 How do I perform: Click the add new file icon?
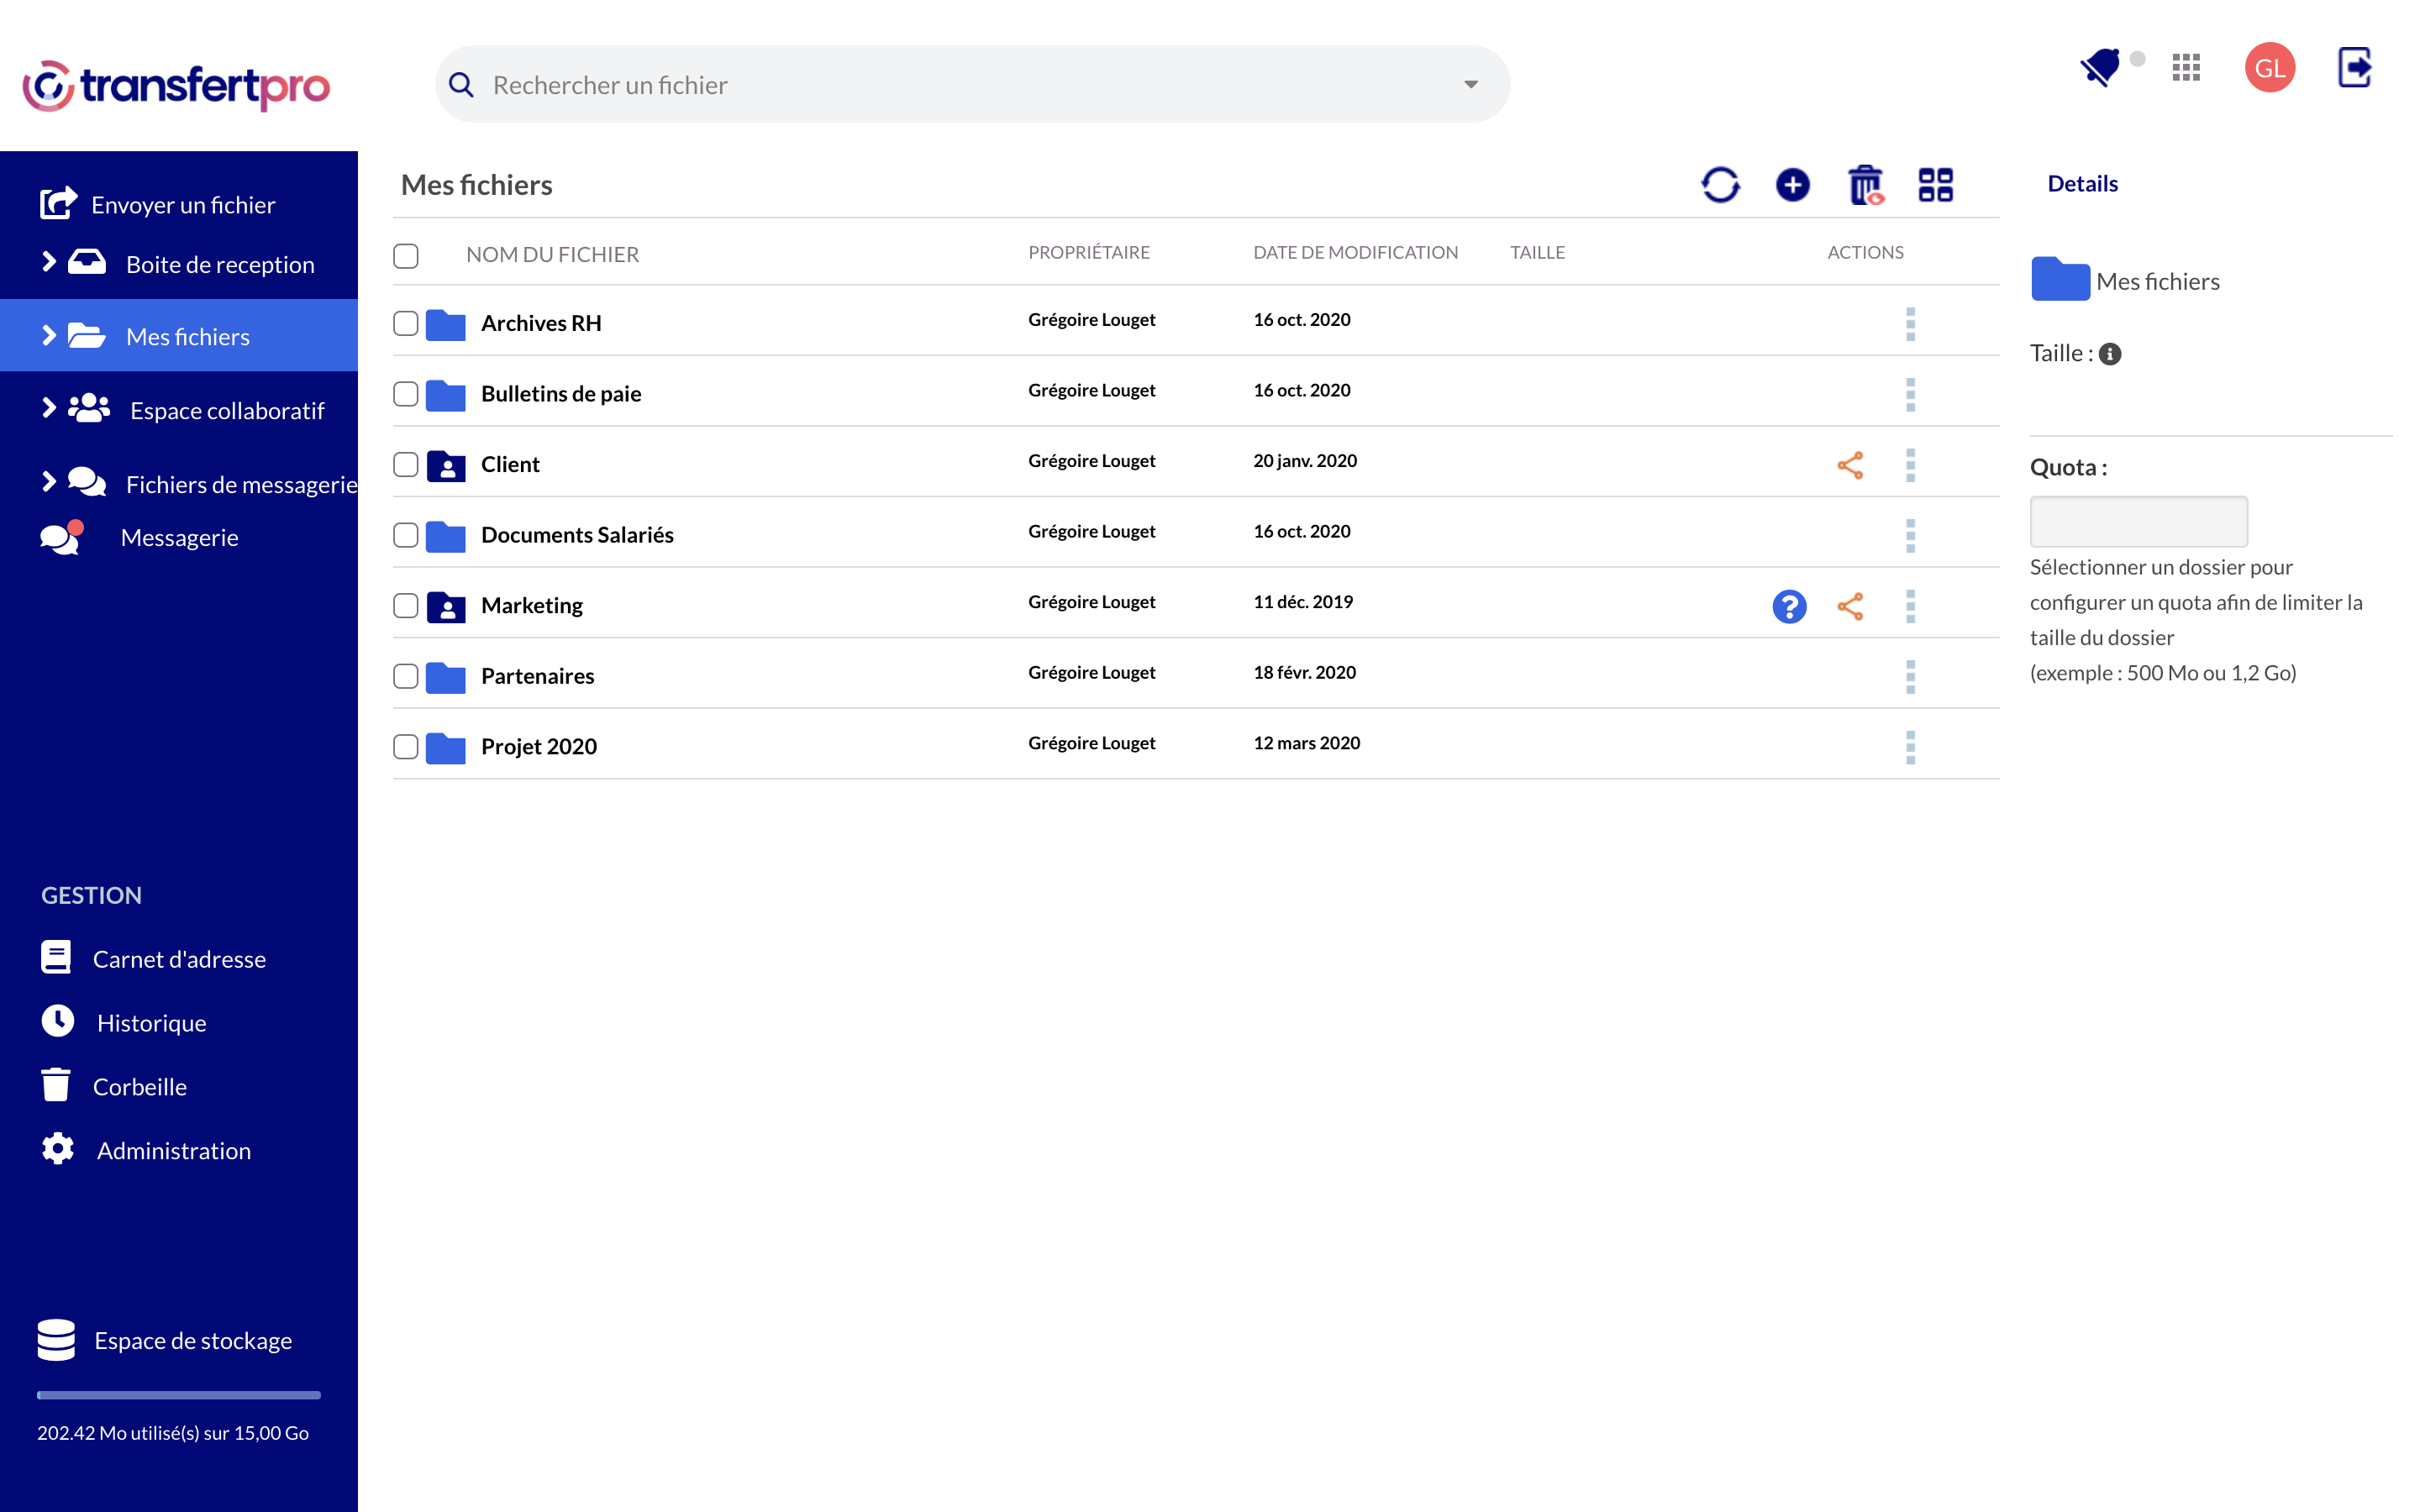pyautogui.click(x=1793, y=183)
